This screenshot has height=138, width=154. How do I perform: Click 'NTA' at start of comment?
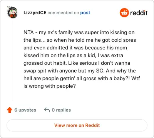[28, 33]
